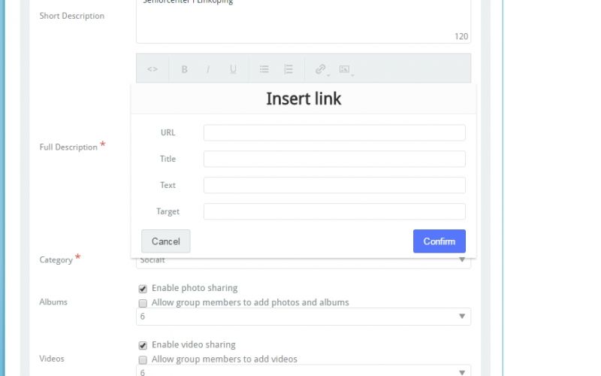Expand the Category dropdown arrow

(462, 260)
